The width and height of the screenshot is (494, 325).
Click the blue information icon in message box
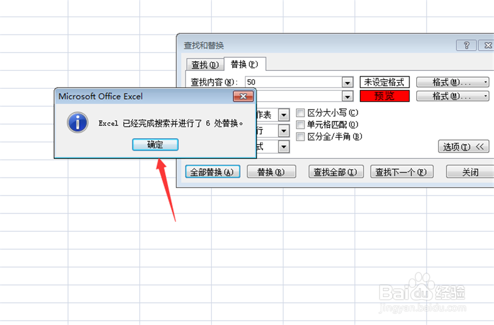click(x=78, y=122)
